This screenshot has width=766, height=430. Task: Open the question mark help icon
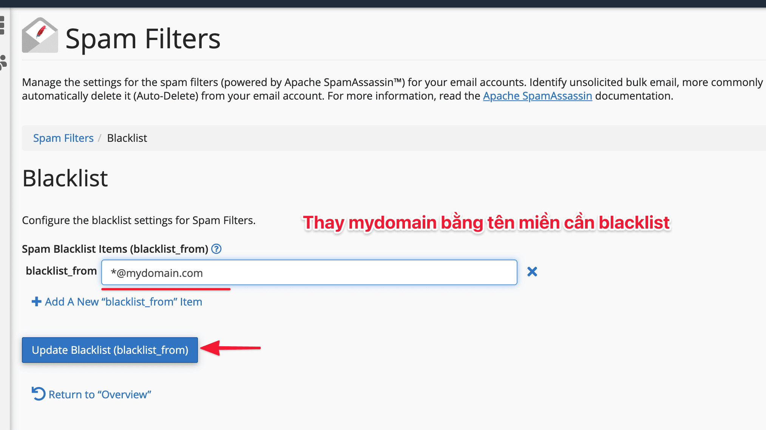tap(216, 249)
